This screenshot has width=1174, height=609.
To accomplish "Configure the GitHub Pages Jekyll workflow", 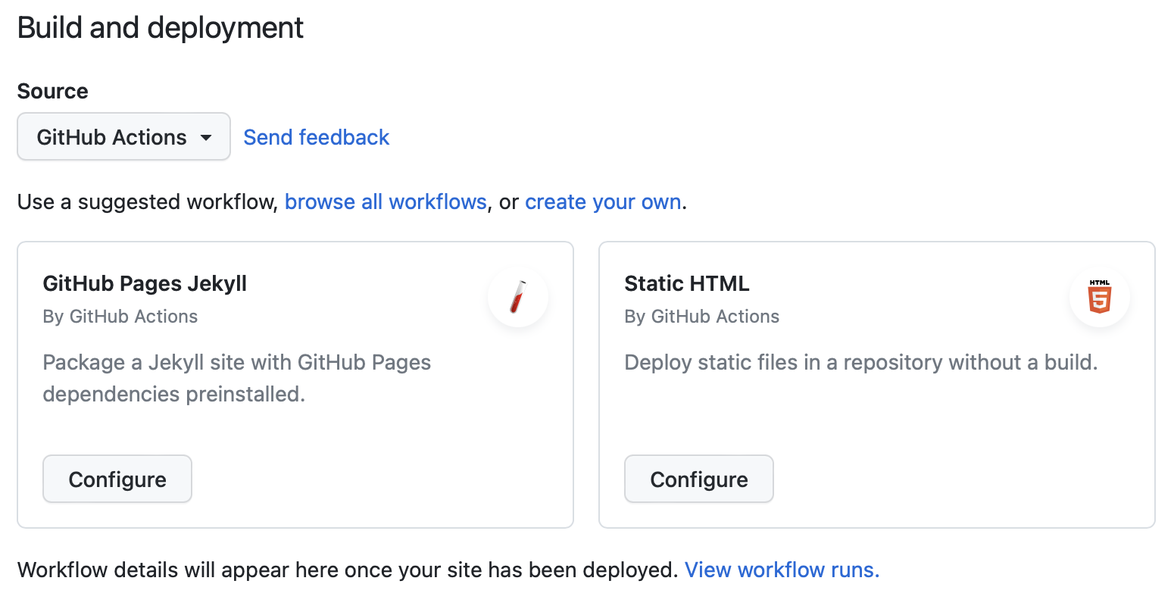I will click(x=117, y=479).
